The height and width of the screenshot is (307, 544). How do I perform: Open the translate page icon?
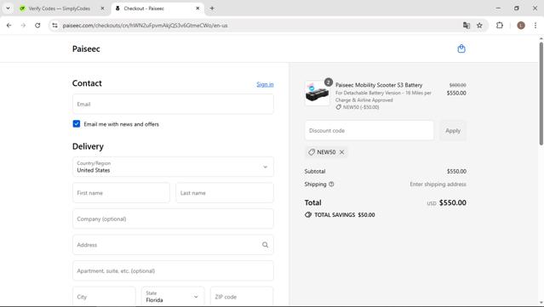click(467, 26)
